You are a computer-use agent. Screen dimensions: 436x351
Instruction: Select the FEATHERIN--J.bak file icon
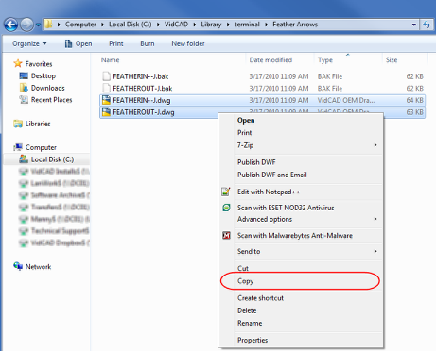coord(106,76)
